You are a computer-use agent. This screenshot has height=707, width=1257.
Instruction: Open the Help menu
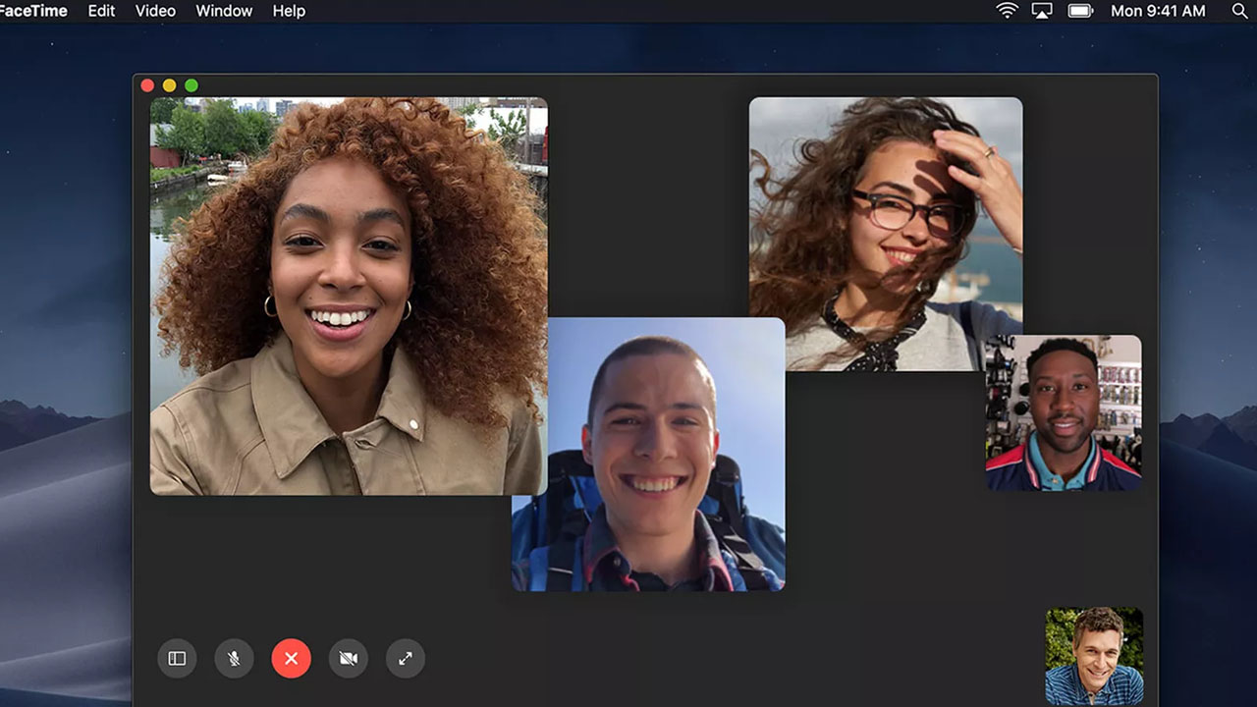289,11
